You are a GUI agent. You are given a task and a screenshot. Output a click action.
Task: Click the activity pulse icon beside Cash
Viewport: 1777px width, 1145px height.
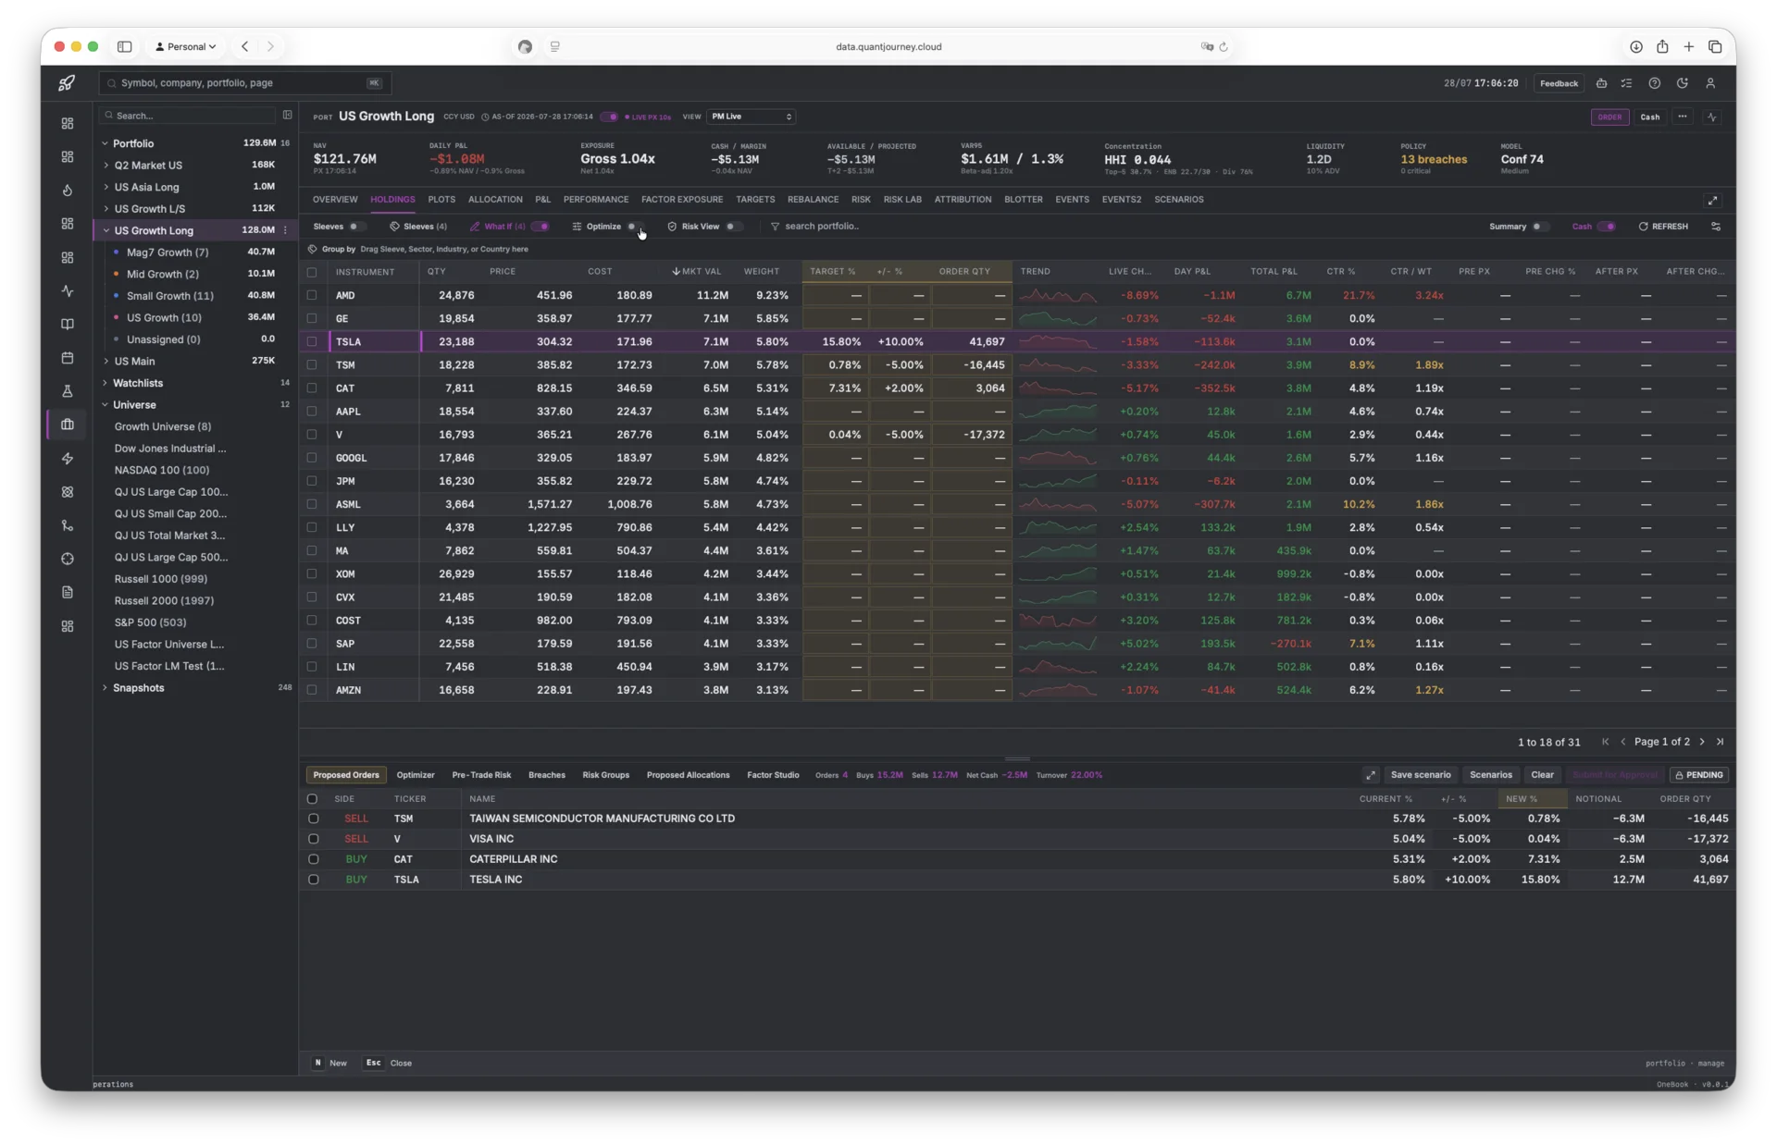click(x=1712, y=117)
